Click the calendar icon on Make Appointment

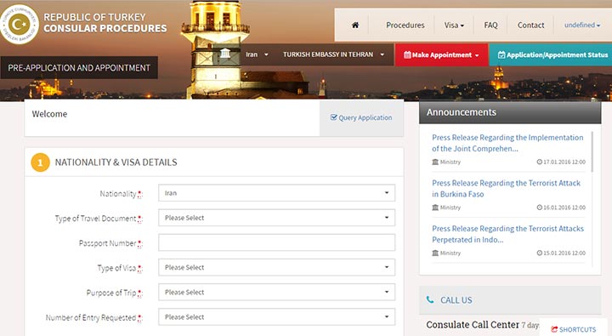[x=407, y=54]
